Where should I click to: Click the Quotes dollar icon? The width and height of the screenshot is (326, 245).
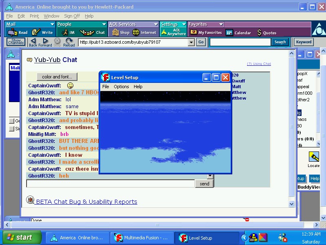coord(259,32)
